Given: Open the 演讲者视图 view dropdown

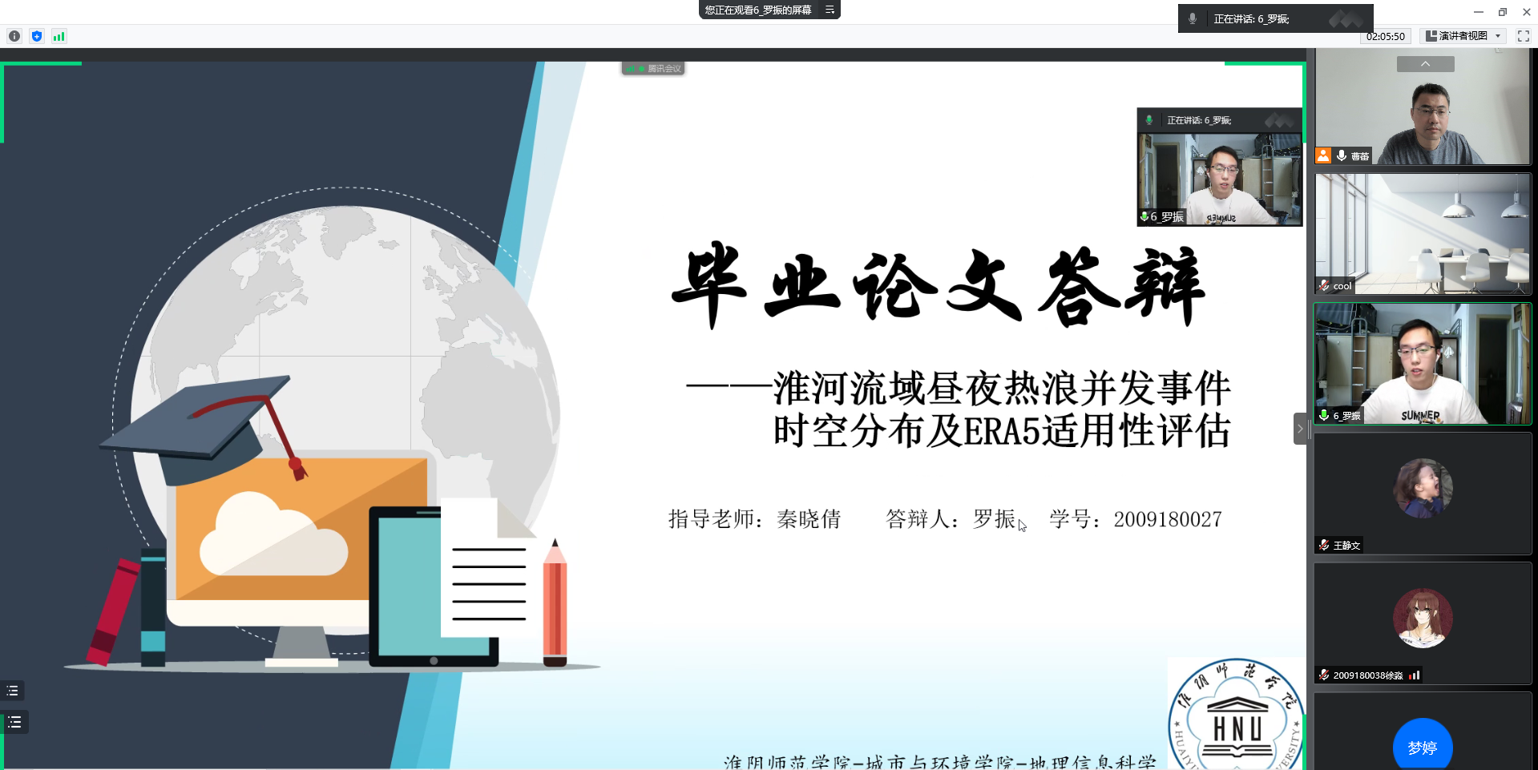Looking at the screenshot, I should (1463, 36).
